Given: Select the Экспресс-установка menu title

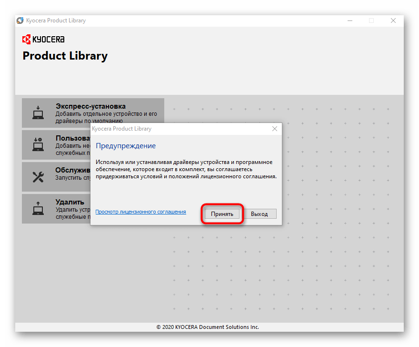Looking at the screenshot, I should coord(90,106).
